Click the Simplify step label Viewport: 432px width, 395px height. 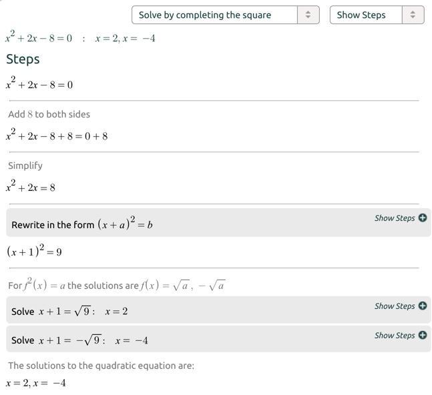(25, 165)
